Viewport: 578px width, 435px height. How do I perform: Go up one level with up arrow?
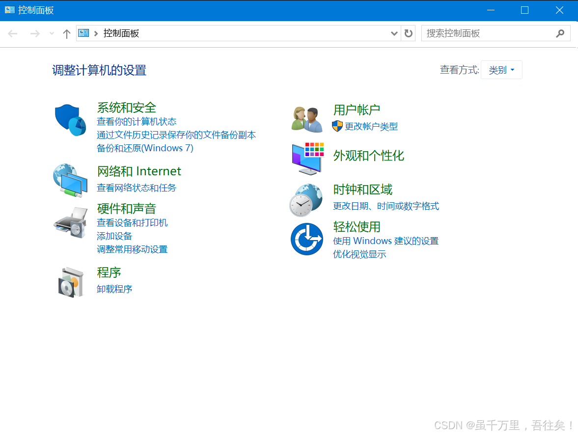[x=66, y=34]
